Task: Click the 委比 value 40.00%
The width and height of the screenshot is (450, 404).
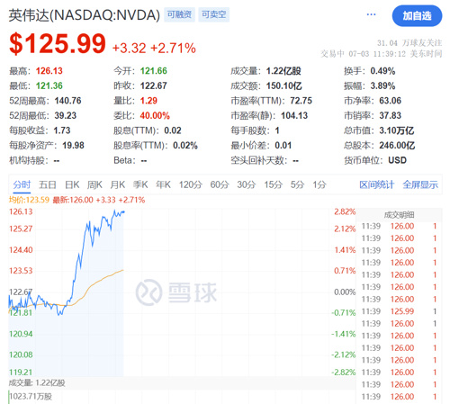Action: coord(155,115)
